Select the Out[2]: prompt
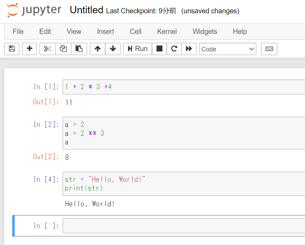Image resolution: width=305 pixels, height=245 pixels. (46, 157)
